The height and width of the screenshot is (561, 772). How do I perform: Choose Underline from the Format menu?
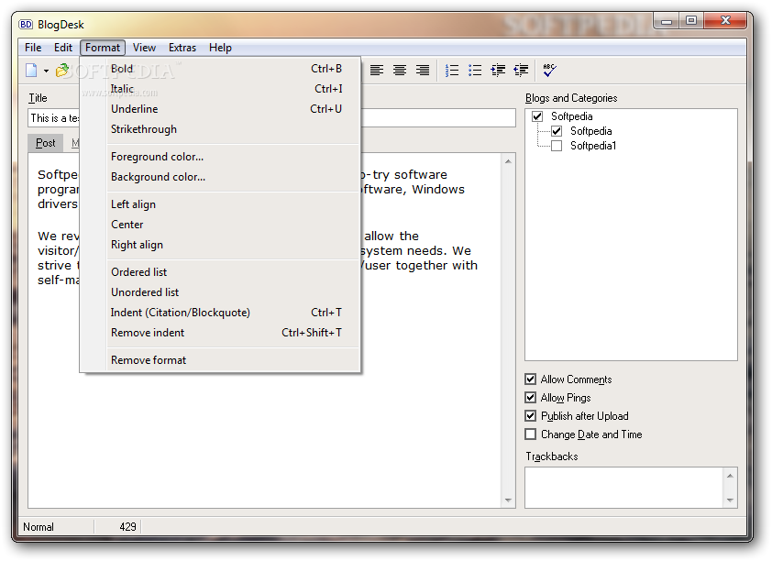pos(220,109)
